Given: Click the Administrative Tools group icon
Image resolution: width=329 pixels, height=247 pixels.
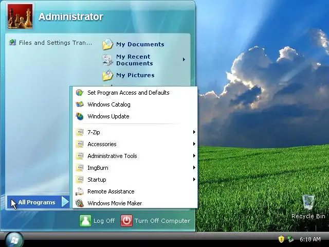Looking at the screenshot, I should 80,156.
